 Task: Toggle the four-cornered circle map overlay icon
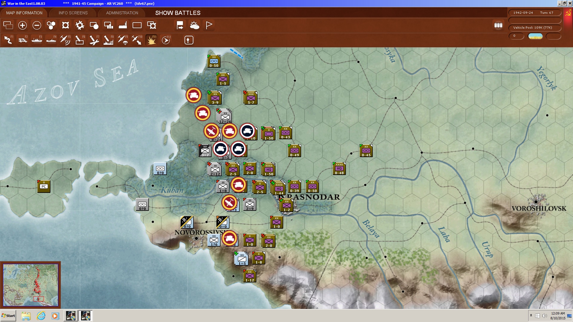(65, 25)
